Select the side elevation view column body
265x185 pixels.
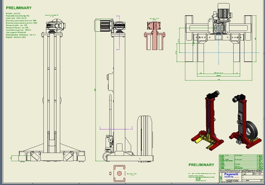point(119,93)
